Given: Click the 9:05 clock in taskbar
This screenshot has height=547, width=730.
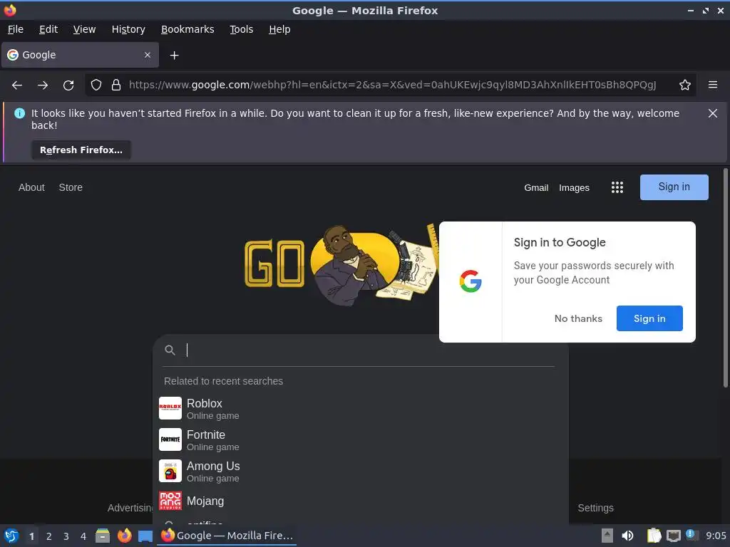Looking at the screenshot, I should click(x=716, y=536).
